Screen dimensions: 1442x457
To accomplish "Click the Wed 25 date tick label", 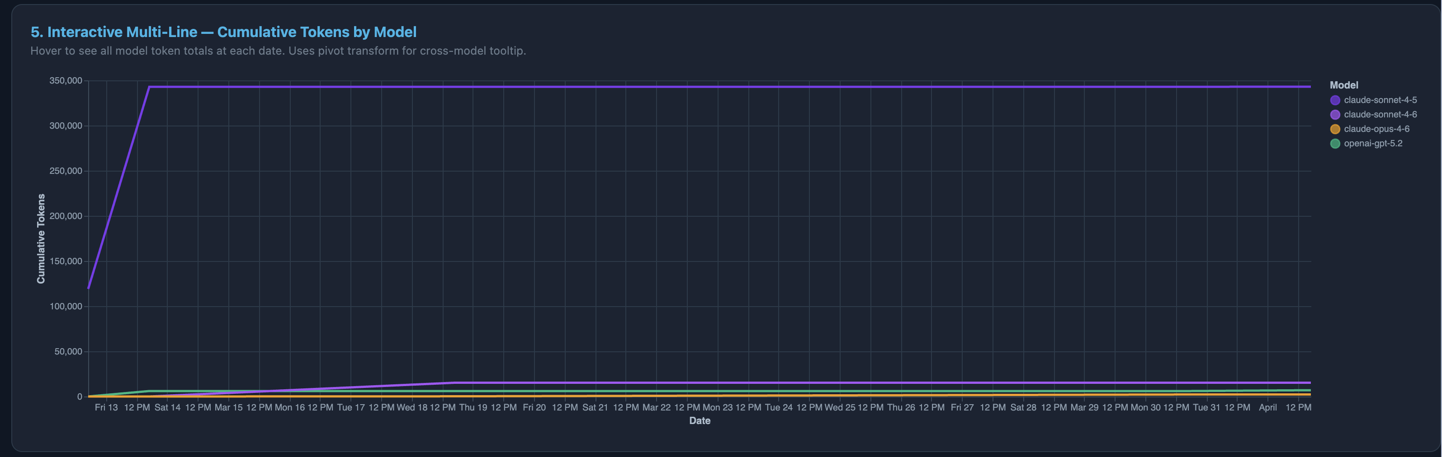I will tap(840, 407).
